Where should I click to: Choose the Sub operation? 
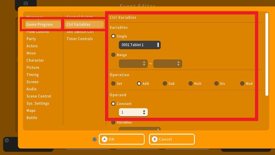[165, 84]
